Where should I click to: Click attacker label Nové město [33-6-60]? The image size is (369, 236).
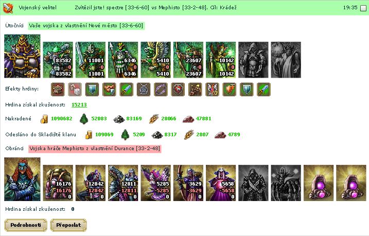coord(86,26)
